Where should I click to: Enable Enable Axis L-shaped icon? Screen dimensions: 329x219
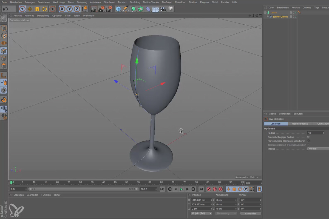click(4, 75)
